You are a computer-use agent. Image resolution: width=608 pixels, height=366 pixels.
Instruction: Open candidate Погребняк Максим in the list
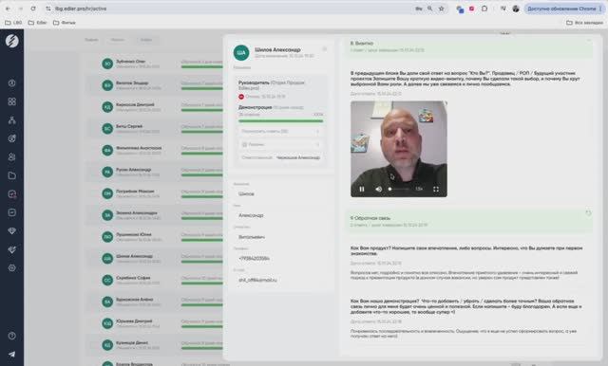pyautogui.click(x=155, y=193)
